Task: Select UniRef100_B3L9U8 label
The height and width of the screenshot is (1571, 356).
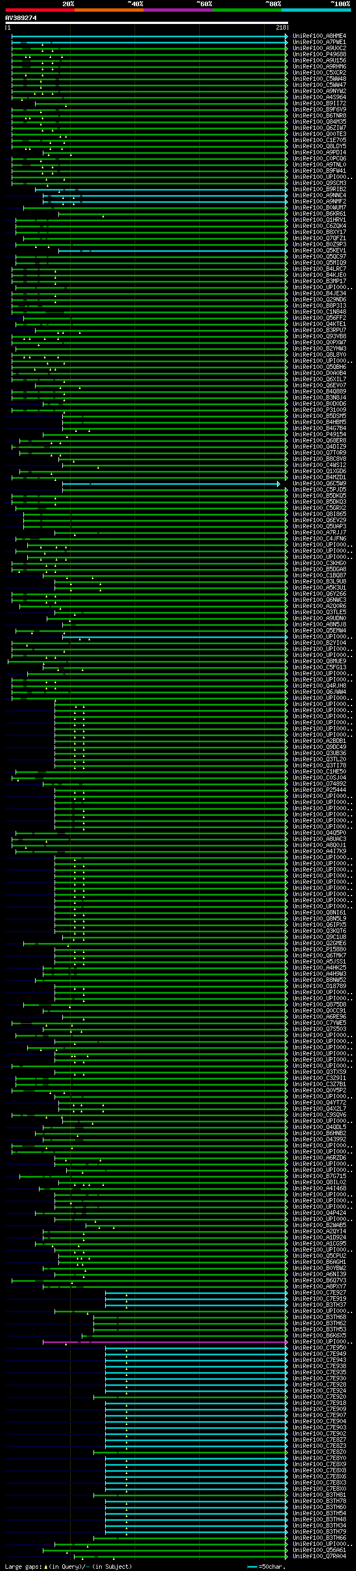Action: pos(319,581)
